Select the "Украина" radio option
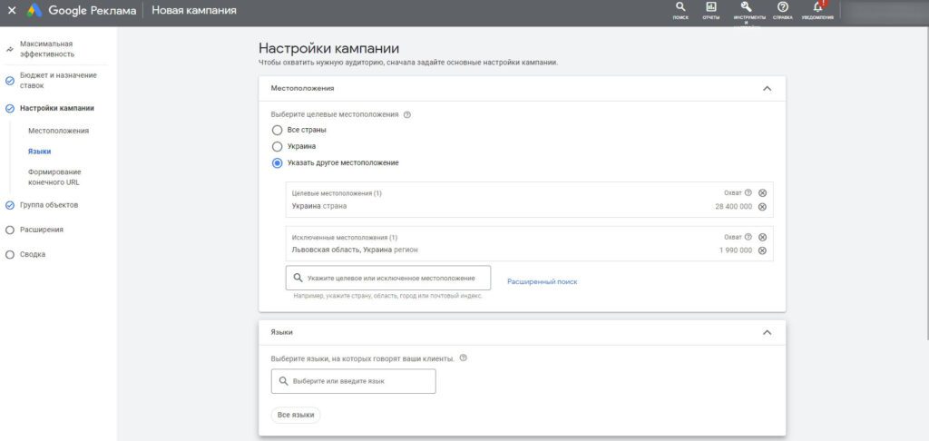This screenshot has width=929, height=441. point(278,146)
